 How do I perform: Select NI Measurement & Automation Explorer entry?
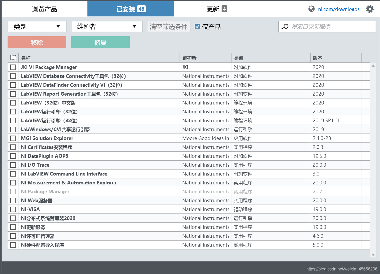point(69,183)
